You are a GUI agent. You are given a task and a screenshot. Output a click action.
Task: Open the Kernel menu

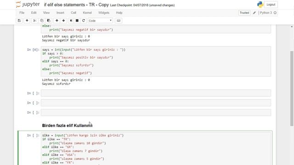pyautogui.click(x=87, y=13)
